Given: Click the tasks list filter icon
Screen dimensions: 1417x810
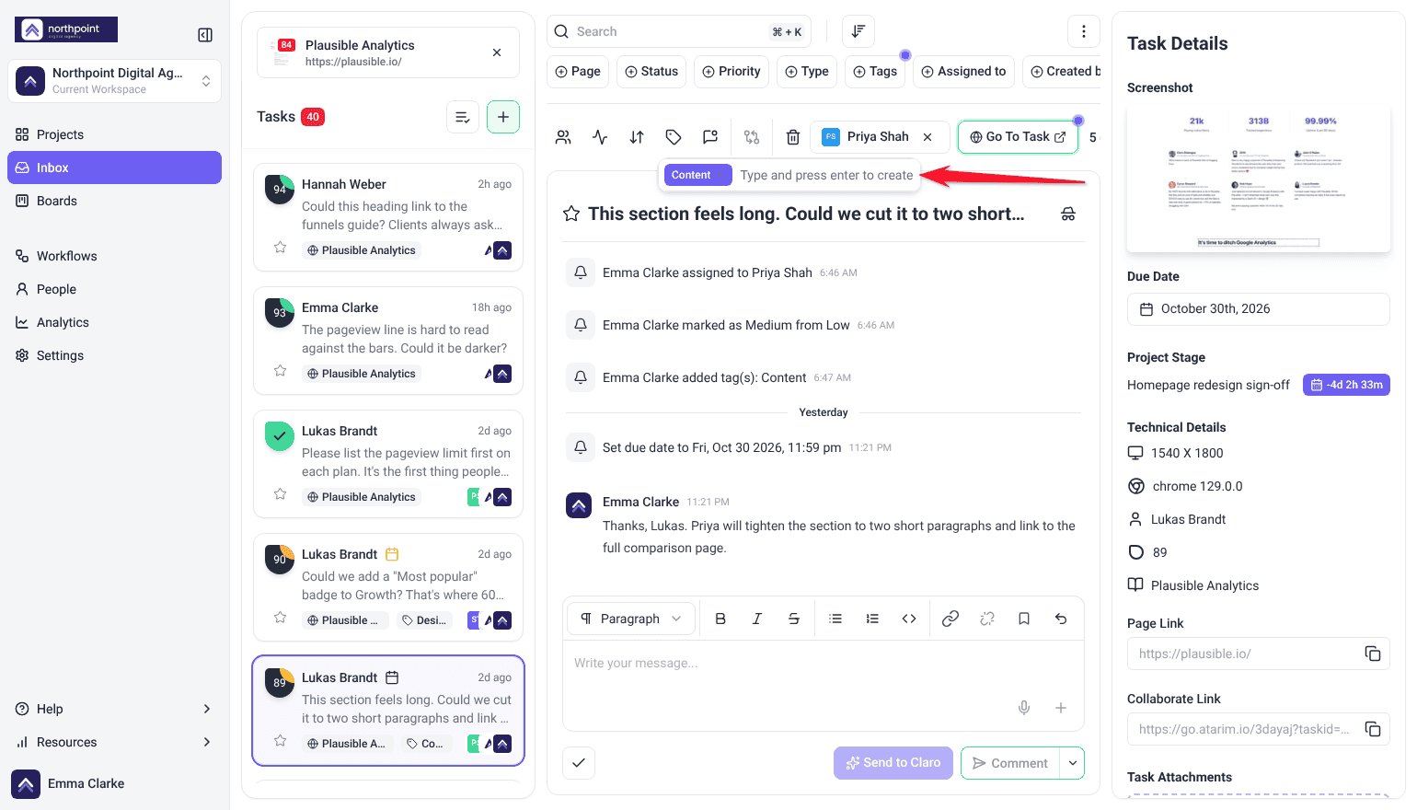Looking at the screenshot, I should pyautogui.click(x=463, y=117).
